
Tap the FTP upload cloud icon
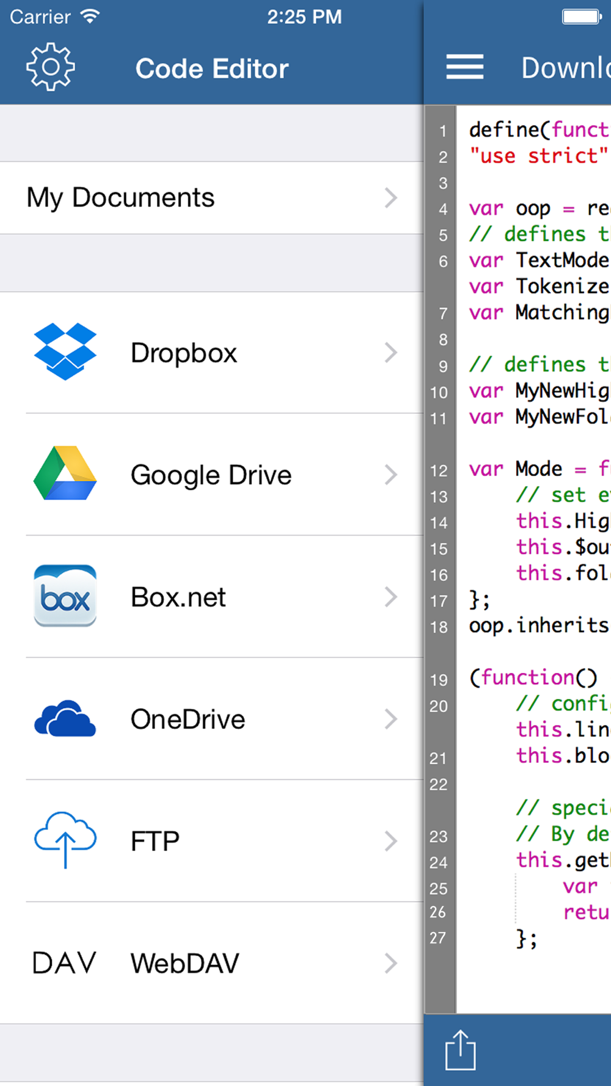65,840
